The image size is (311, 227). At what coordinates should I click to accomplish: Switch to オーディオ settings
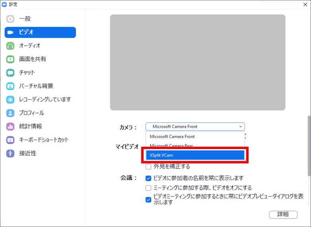click(40, 46)
